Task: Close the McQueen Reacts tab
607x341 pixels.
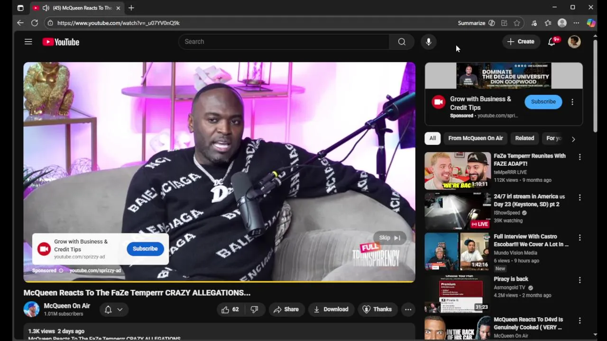Action: 118,8
